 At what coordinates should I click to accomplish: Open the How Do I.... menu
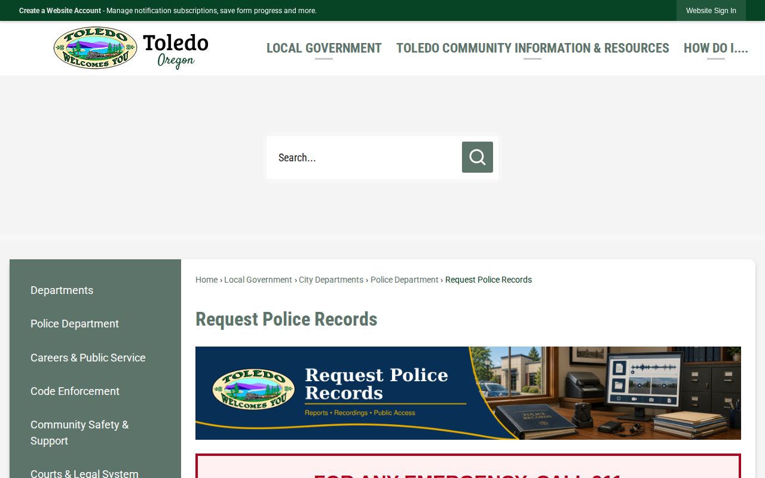[x=715, y=48]
